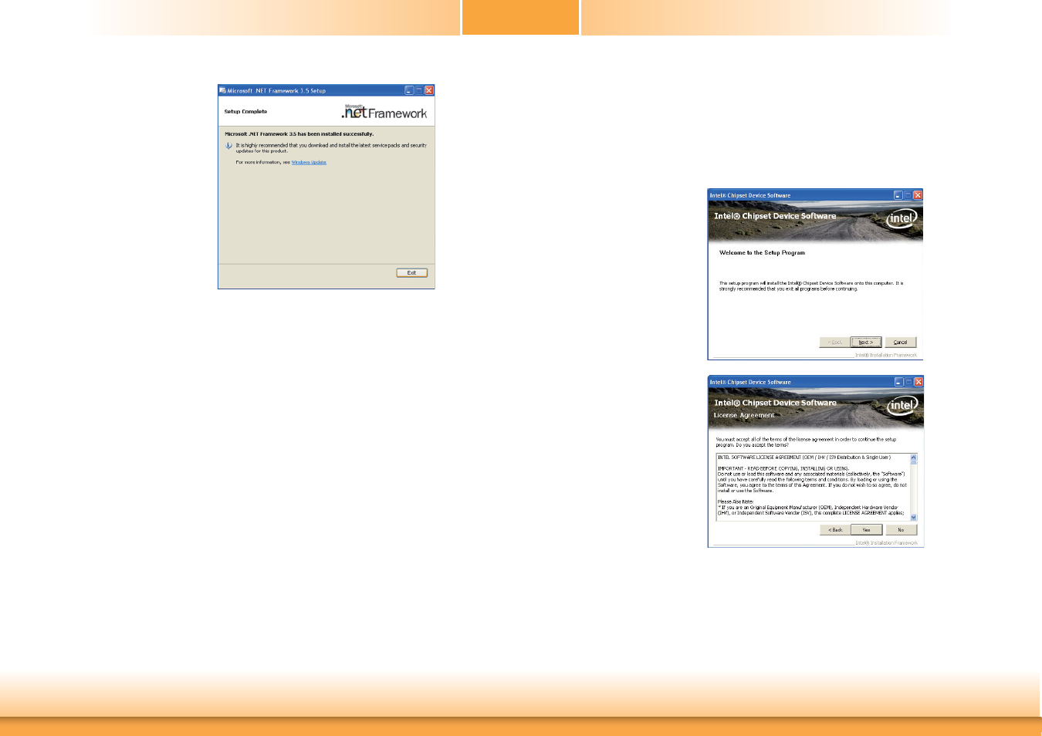1042x736 pixels.
Task: Click the 'Setup Complete' heading
Action: click(245, 112)
